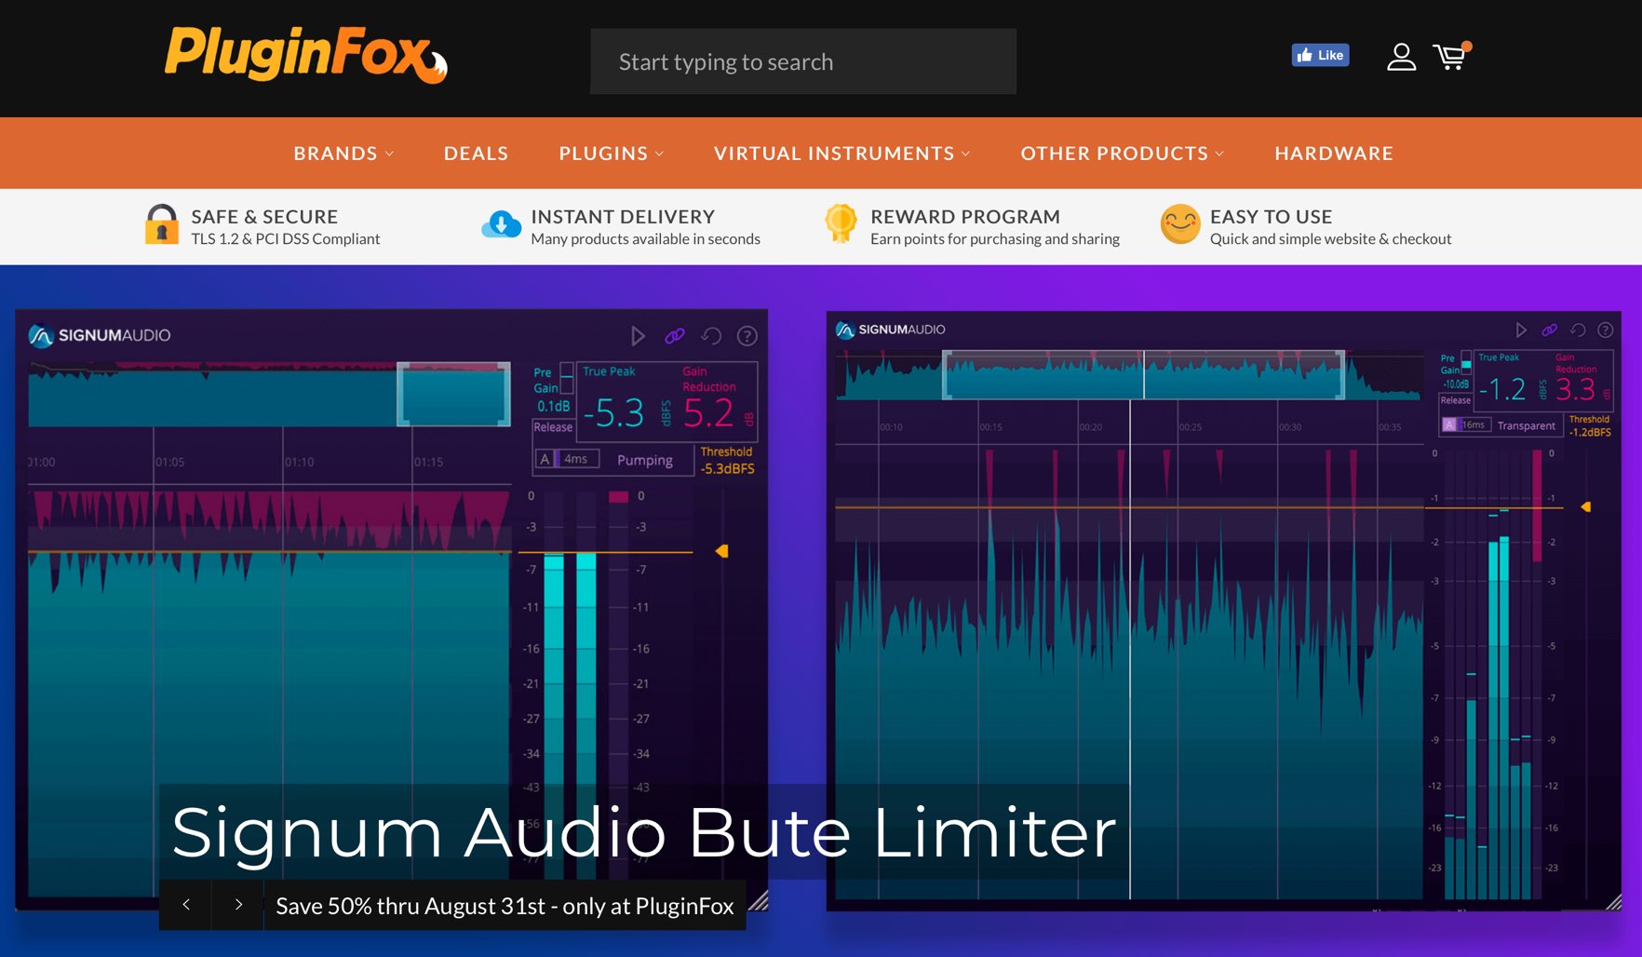The height and width of the screenshot is (957, 1642).
Task: Click the Pumping mode selector
Action: click(x=645, y=460)
